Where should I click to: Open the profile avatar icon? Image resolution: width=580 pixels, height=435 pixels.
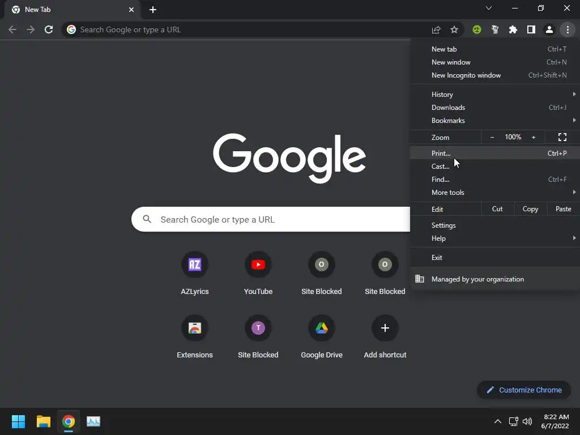549,29
